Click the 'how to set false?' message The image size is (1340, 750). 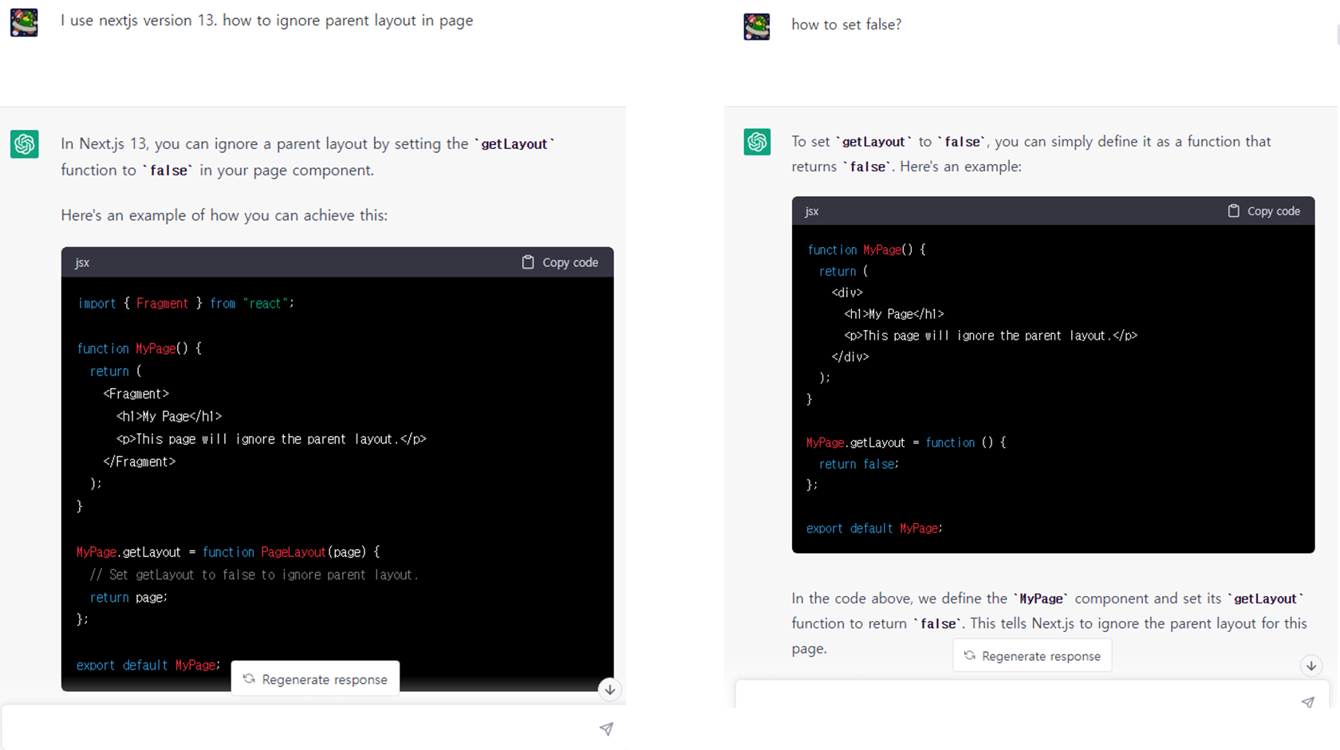[846, 25]
